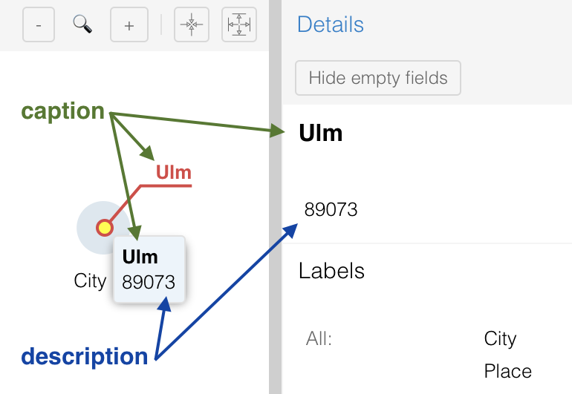Zoom out with the minus button
The height and width of the screenshot is (394, 572).
[39, 25]
